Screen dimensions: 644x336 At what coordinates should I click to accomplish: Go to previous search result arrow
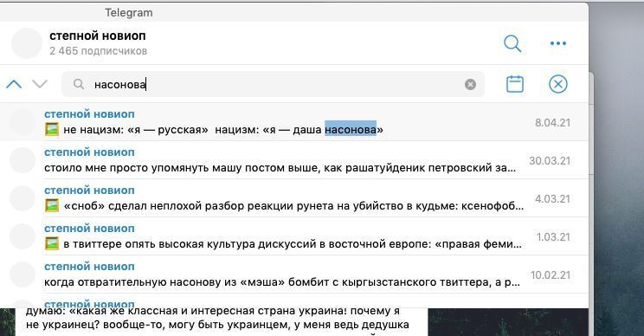[x=14, y=84]
